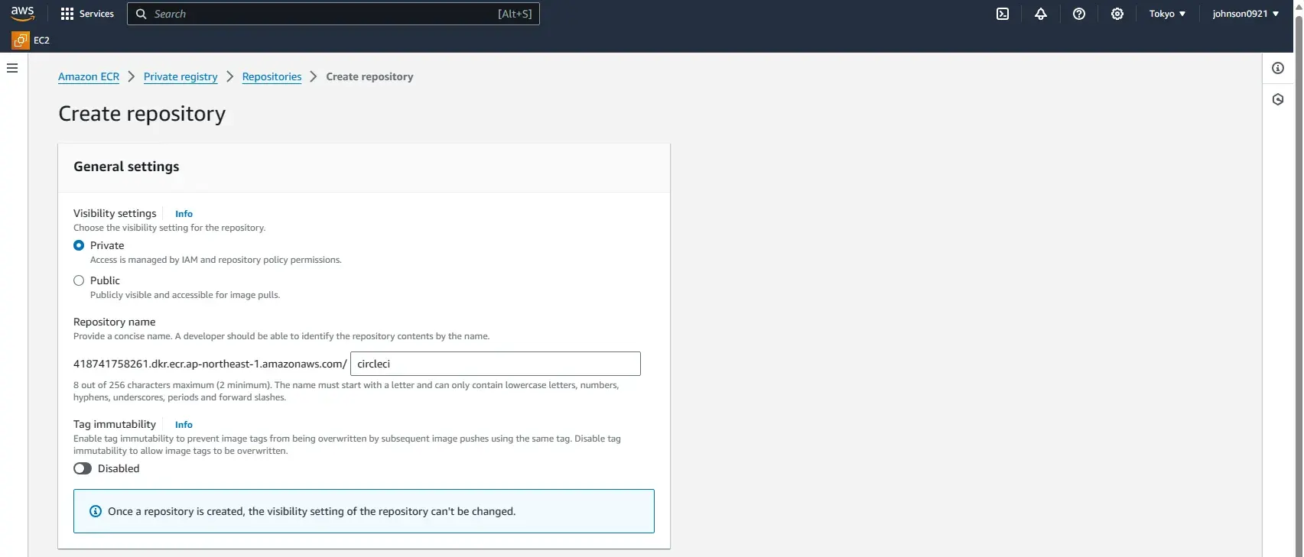Image resolution: width=1304 pixels, height=557 pixels.
Task: Open the AWS CloudShell icon
Action: [x=1002, y=14]
